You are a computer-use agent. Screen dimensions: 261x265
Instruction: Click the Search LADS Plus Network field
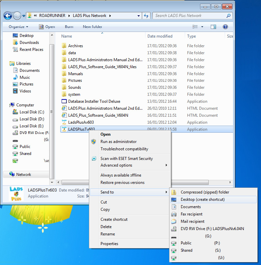[x=192, y=16]
